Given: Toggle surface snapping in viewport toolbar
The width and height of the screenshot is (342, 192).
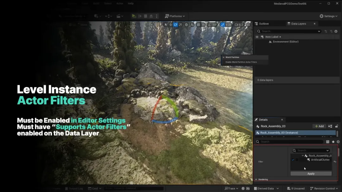Looking at the screenshot, I should click(192, 25).
